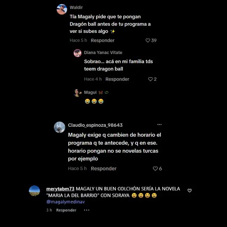Open Diana Yanac Vitate's avatar
The width and height of the screenshot is (227, 227).
click(x=78, y=53)
